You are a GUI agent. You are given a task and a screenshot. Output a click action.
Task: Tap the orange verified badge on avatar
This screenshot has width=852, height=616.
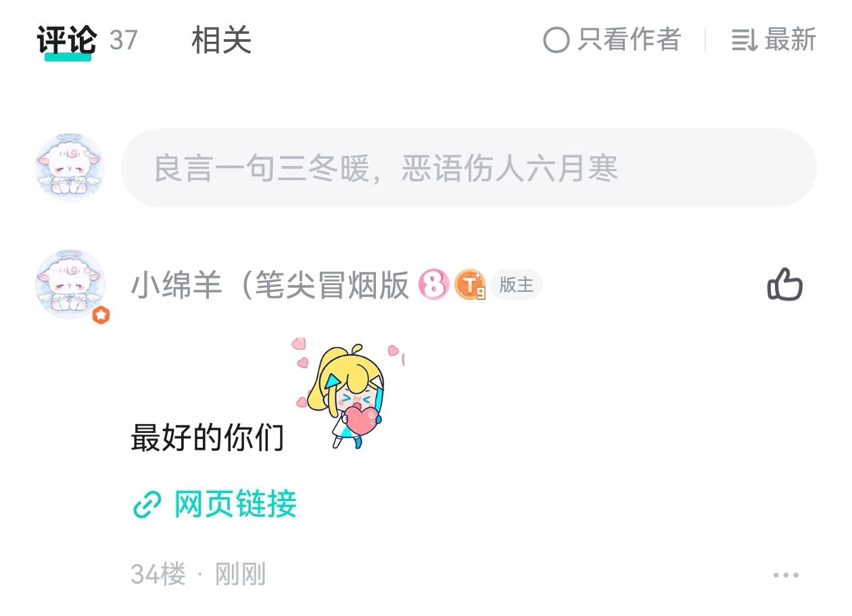(x=101, y=315)
